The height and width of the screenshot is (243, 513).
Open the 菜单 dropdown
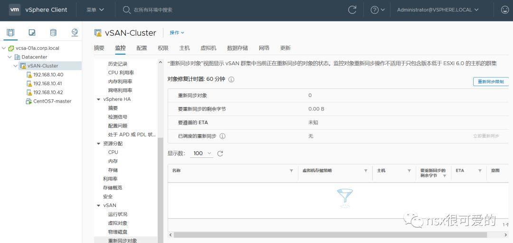[95, 10]
